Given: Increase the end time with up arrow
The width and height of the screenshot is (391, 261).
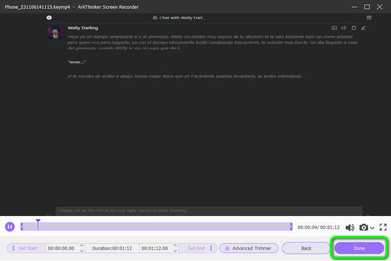Looking at the screenshot, I should click(175, 246).
